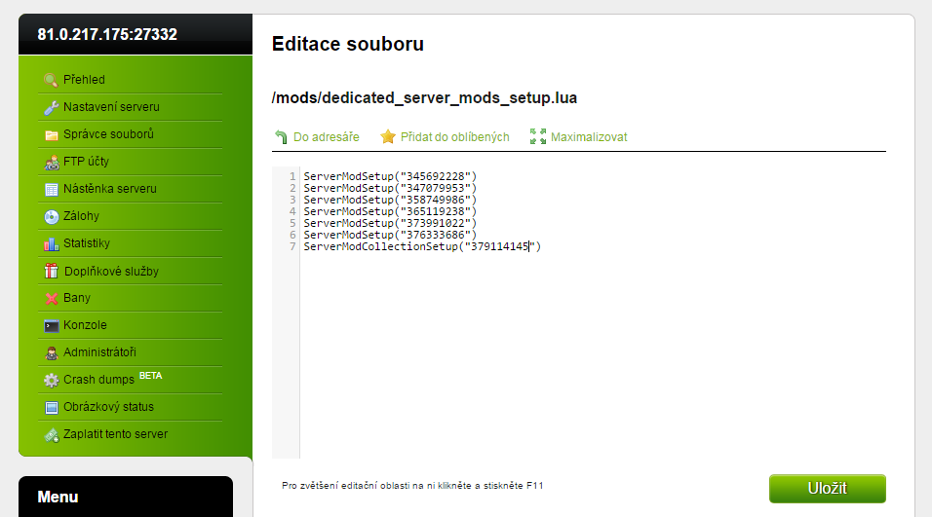The width and height of the screenshot is (932, 517).
Task: Click the red X Bany icon
Action: click(51, 298)
